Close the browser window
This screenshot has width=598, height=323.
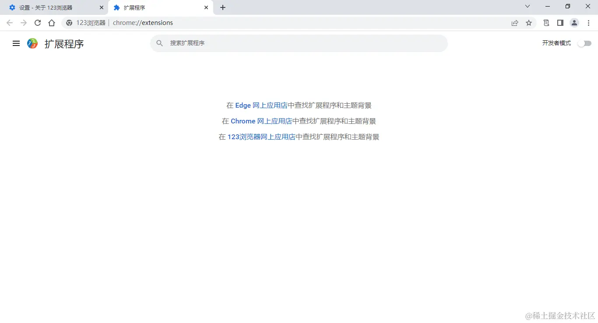pos(588,6)
